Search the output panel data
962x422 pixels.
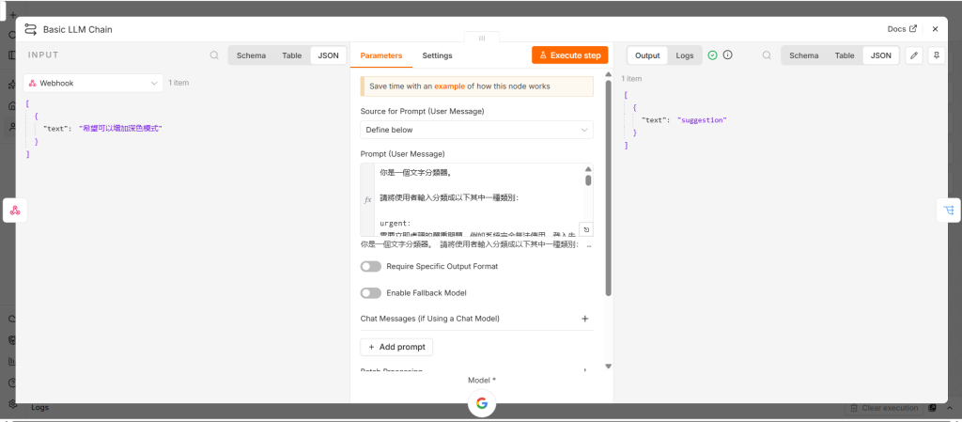(767, 55)
